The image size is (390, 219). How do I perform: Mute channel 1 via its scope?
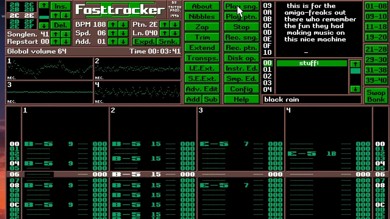tap(50, 68)
